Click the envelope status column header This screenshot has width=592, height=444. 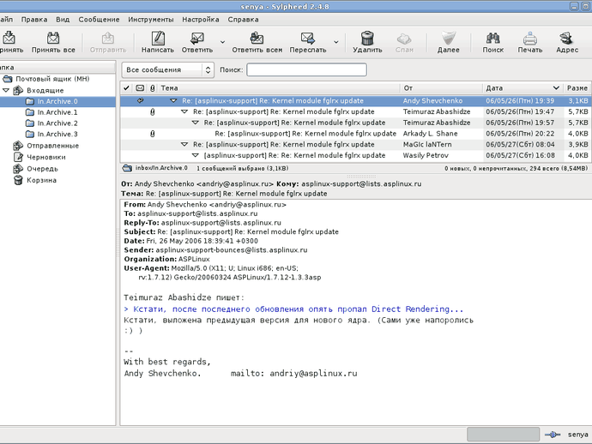pos(140,88)
